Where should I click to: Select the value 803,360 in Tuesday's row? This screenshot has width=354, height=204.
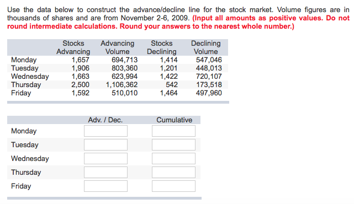124,68
